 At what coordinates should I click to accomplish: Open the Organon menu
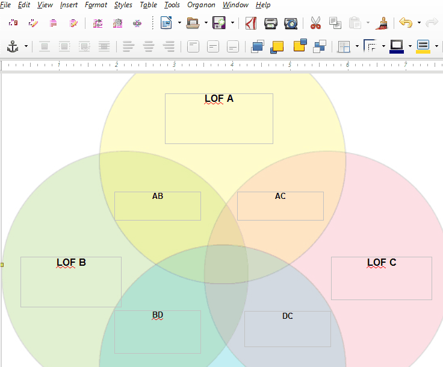(201, 5)
